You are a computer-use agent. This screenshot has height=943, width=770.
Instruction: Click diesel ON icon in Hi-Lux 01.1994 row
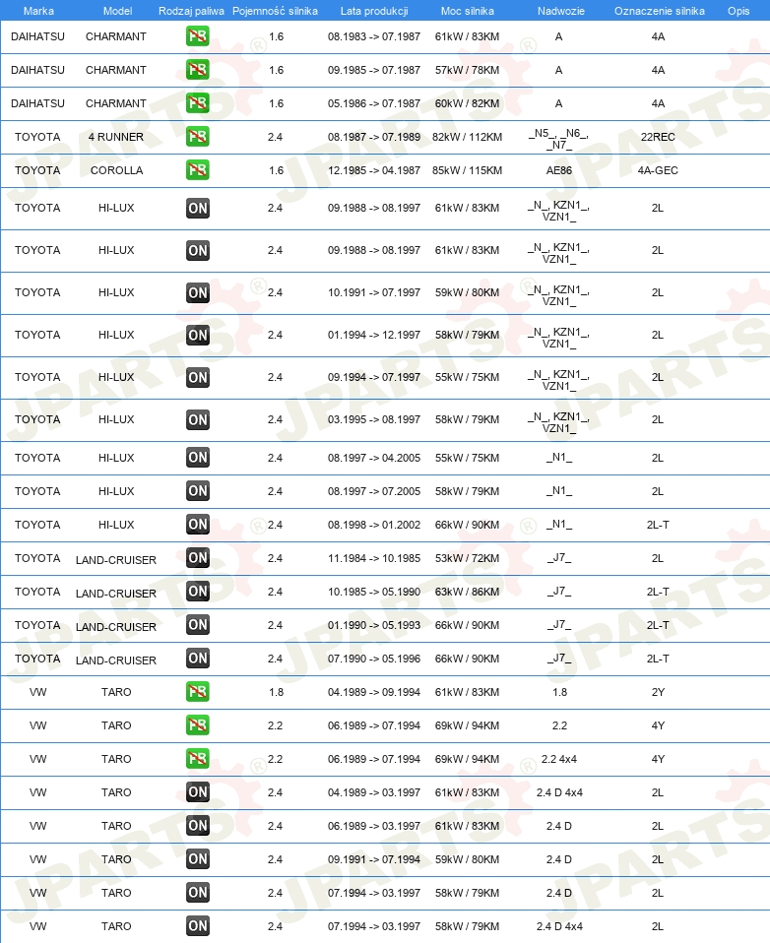click(197, 335)
